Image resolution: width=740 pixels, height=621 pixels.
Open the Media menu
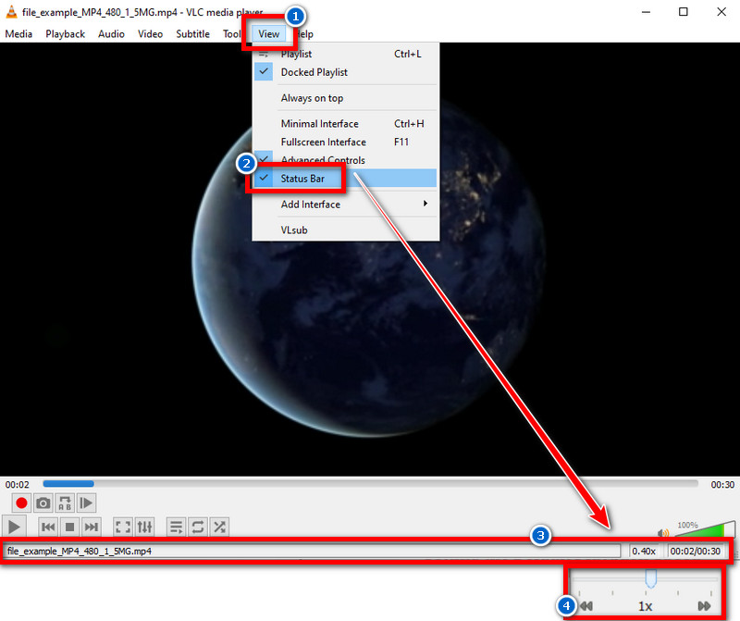pyautogui.click(x=18, y=34)
